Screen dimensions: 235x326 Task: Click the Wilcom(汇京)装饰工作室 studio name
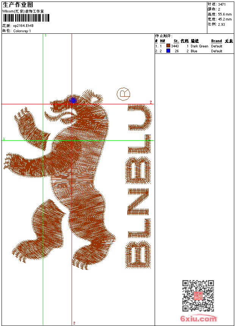pos(23,11)
